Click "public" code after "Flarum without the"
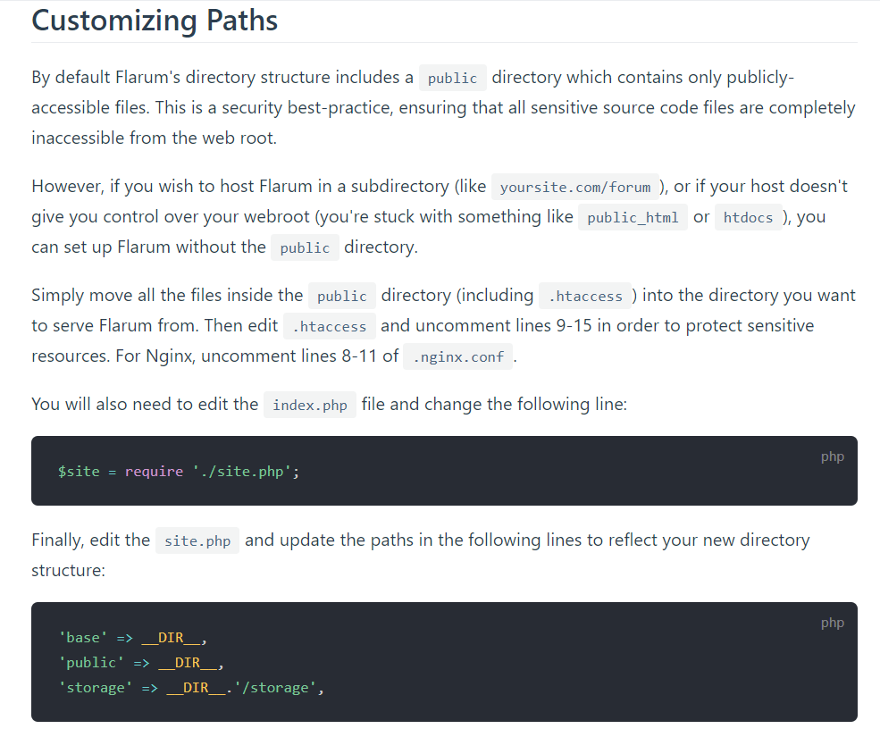 point(305,248)
